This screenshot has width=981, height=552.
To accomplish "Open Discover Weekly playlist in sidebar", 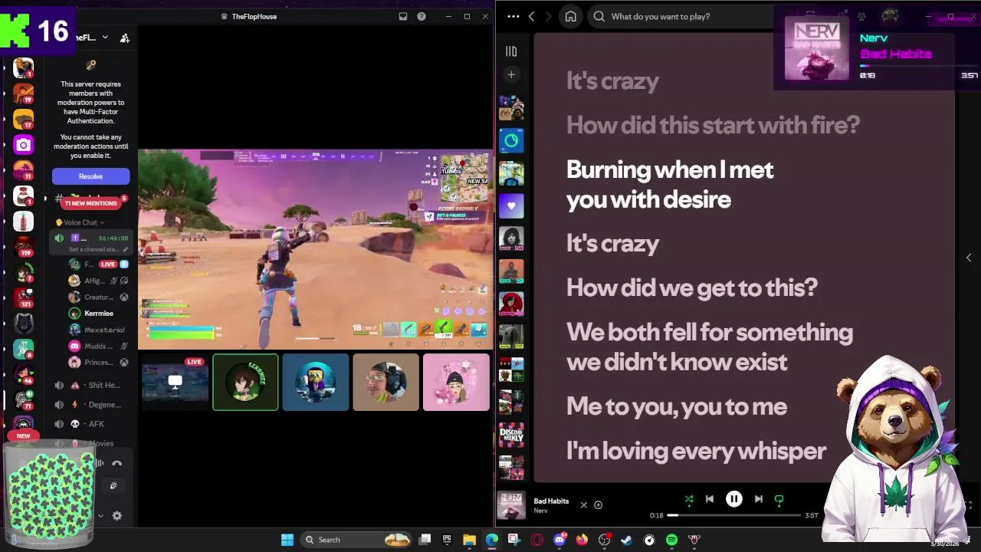I will coord(511,435).
